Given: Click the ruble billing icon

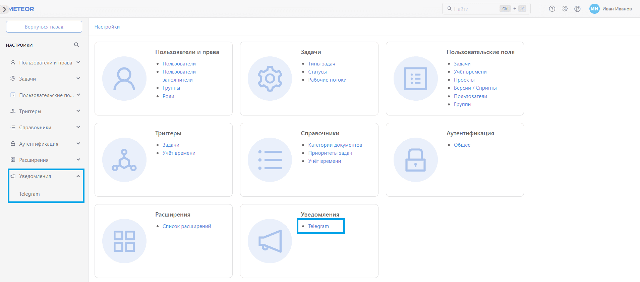Looking at the screenshot, I should (577, 9).
